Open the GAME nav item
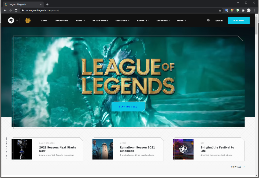 44,21
